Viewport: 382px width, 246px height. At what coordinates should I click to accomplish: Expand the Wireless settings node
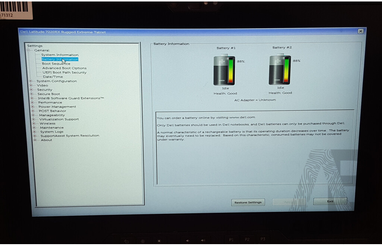tap(34, 123)
